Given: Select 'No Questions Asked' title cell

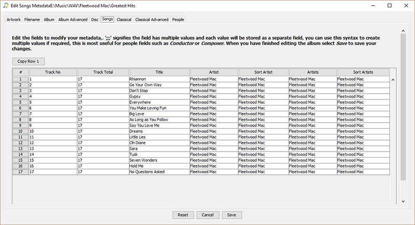Looking at the screenshot, I should [x=159, y=172].
